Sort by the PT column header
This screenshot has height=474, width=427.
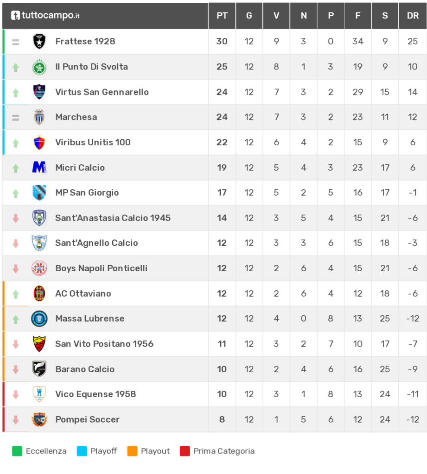pos(222,16)
